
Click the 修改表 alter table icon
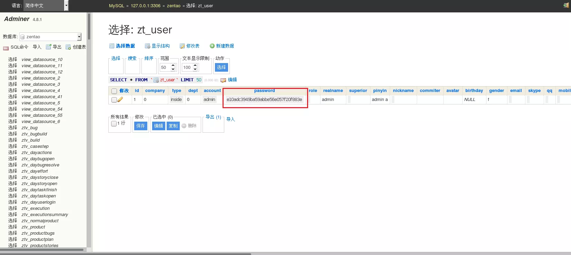[x=182, y=46]
